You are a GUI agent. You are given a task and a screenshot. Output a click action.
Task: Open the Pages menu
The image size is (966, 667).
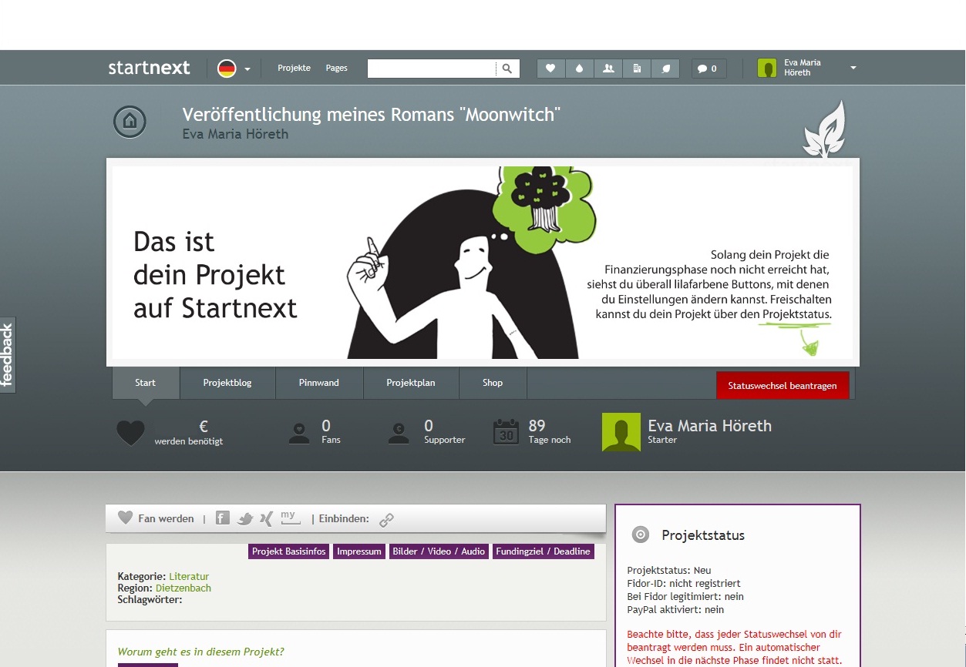coord(336,68)
